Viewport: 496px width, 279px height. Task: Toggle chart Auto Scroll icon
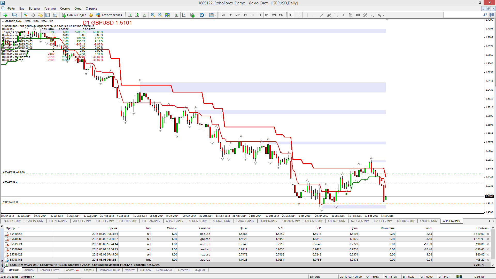coord(176,15)
